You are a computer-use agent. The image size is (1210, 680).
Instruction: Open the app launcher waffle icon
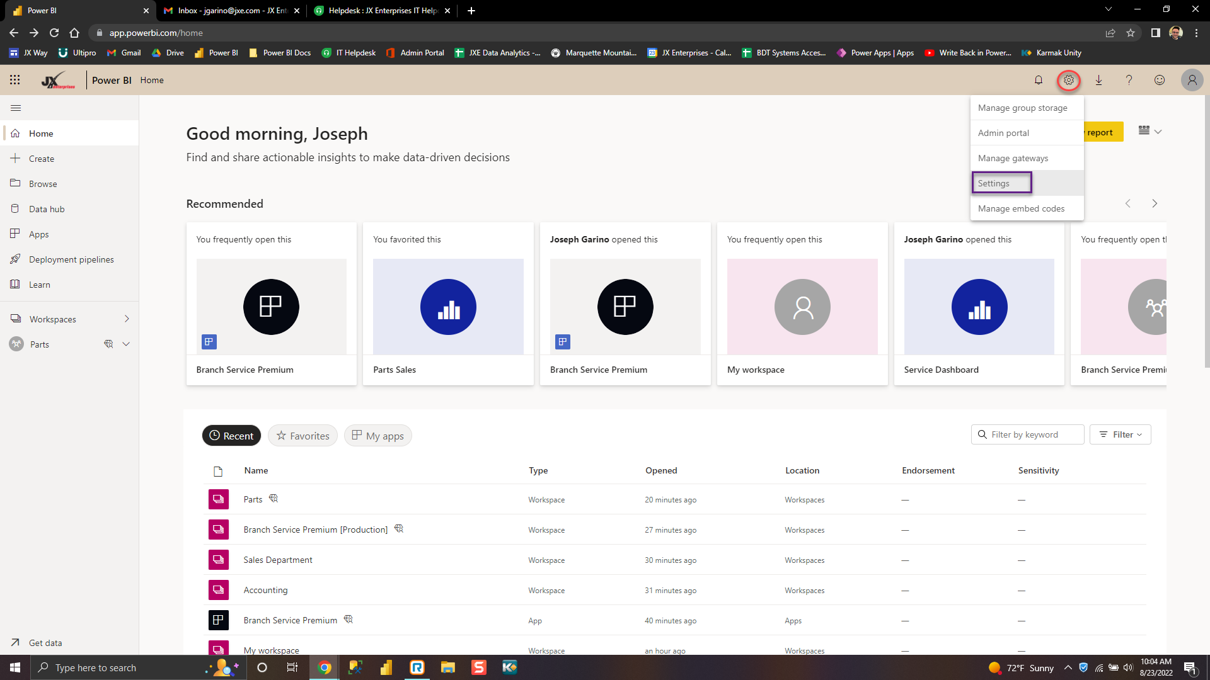(x=15, y=80)
